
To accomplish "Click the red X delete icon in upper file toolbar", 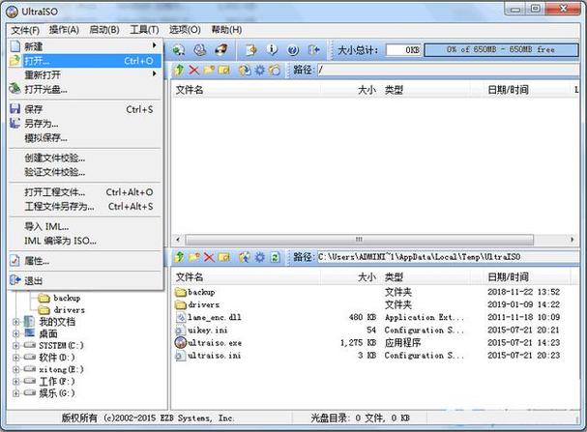I will click(x=194, y=70).
